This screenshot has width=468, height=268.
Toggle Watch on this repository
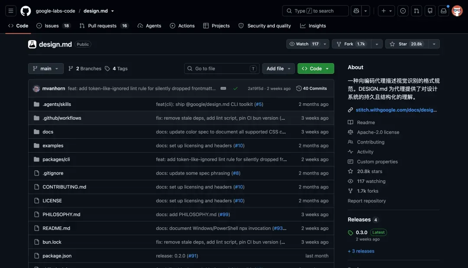pos(304,44)
